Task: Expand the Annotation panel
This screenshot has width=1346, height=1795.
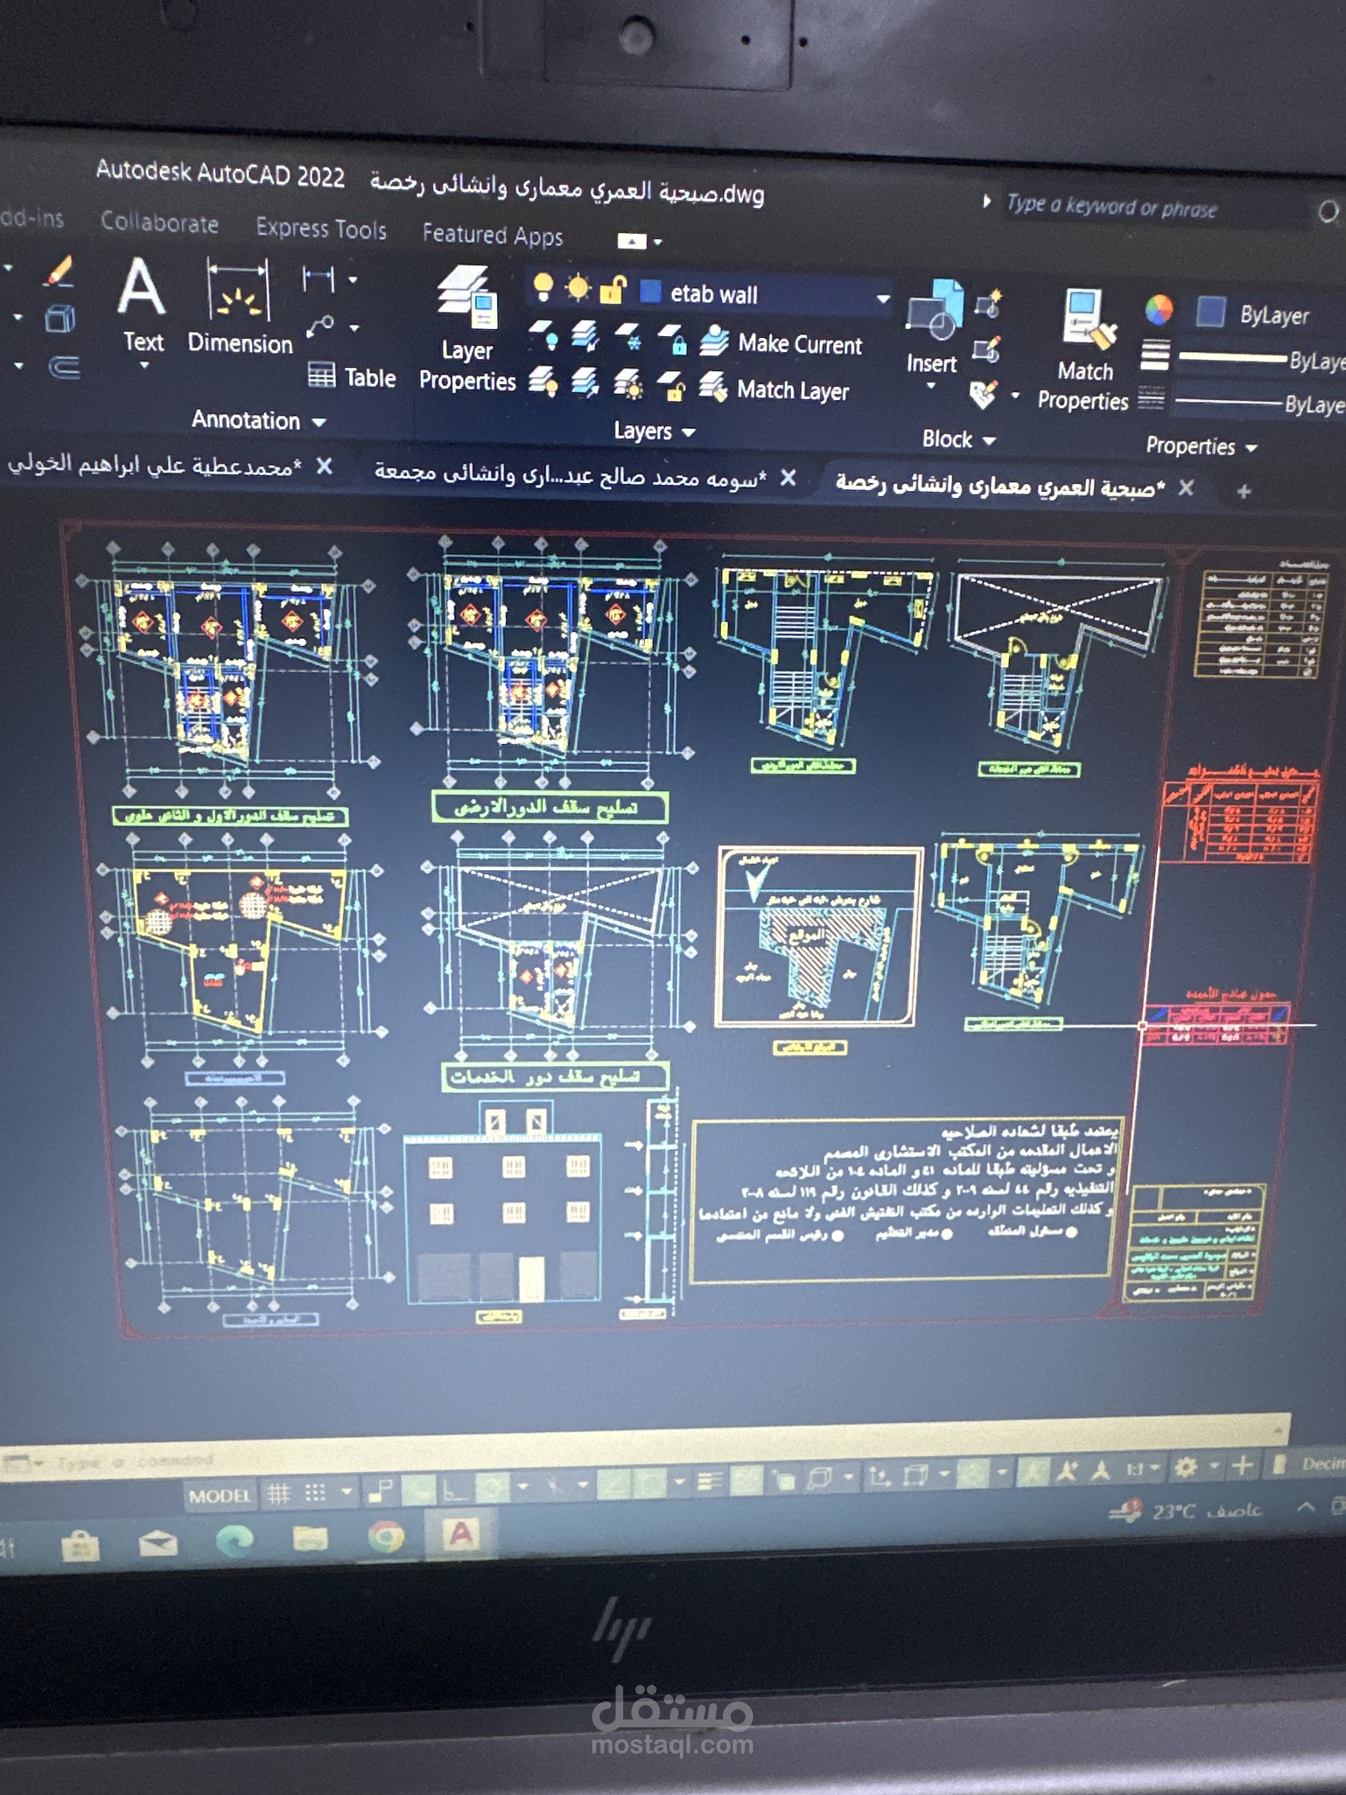Action: tap(258, 420)
